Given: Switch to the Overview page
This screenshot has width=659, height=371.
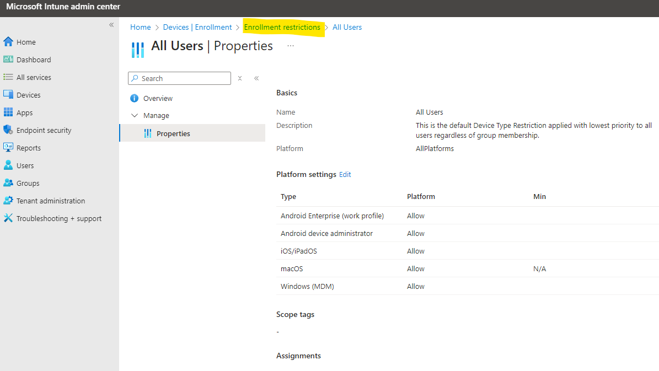Looking at the screenshot, I should [x=157, y=98].
